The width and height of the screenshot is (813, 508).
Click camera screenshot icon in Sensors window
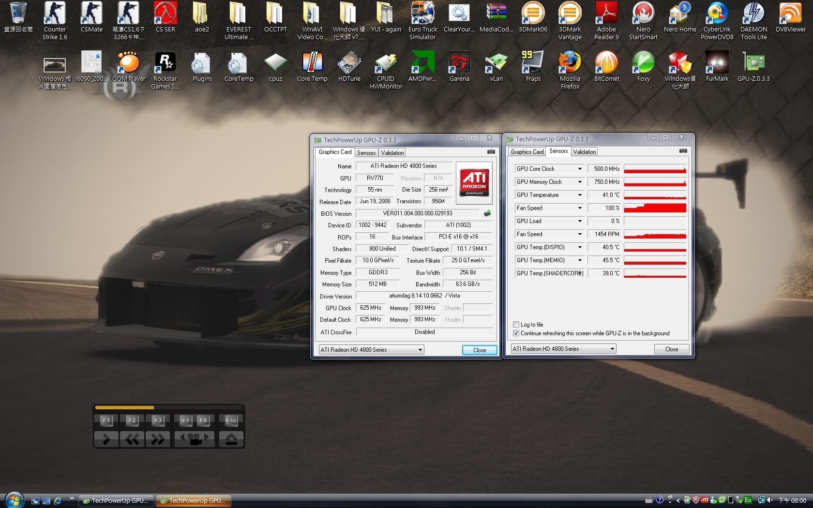[x=683, y=151]
